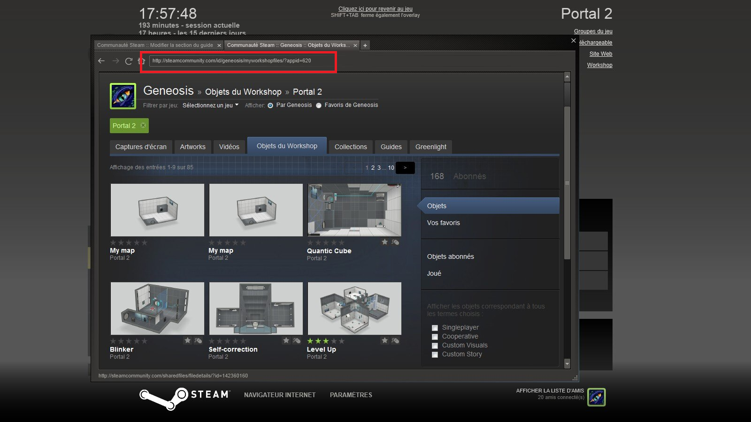Toggle the Custom Story checkbox

pyautogui.click(x=435, y=354)
